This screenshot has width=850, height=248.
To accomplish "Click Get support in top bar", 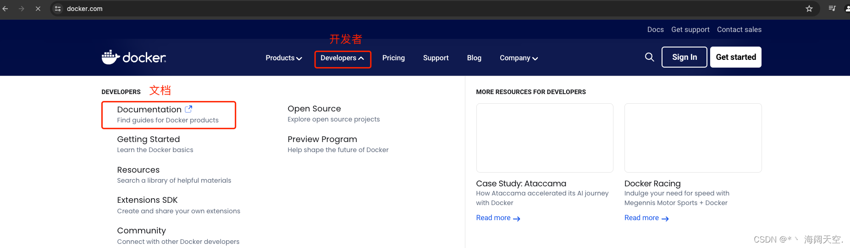I will point(690,30).
